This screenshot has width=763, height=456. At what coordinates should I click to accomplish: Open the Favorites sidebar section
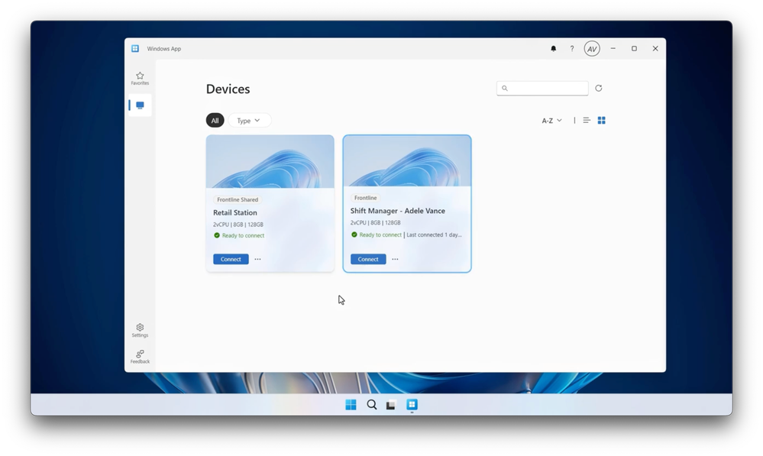(x=140, y=79)
